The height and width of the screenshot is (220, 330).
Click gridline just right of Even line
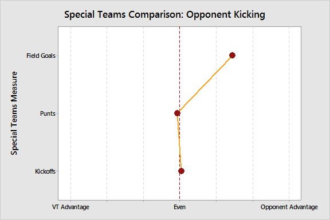217,126
